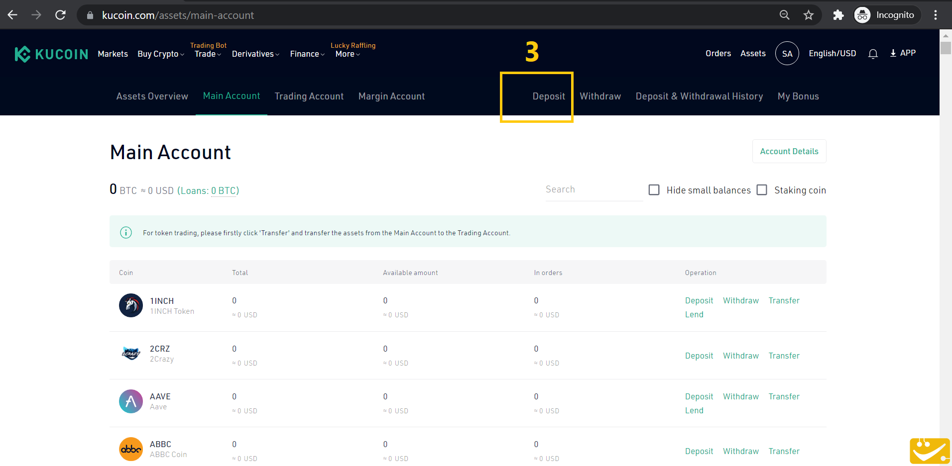
Task: Click the KuCoin logo
Action: [51, 54]
